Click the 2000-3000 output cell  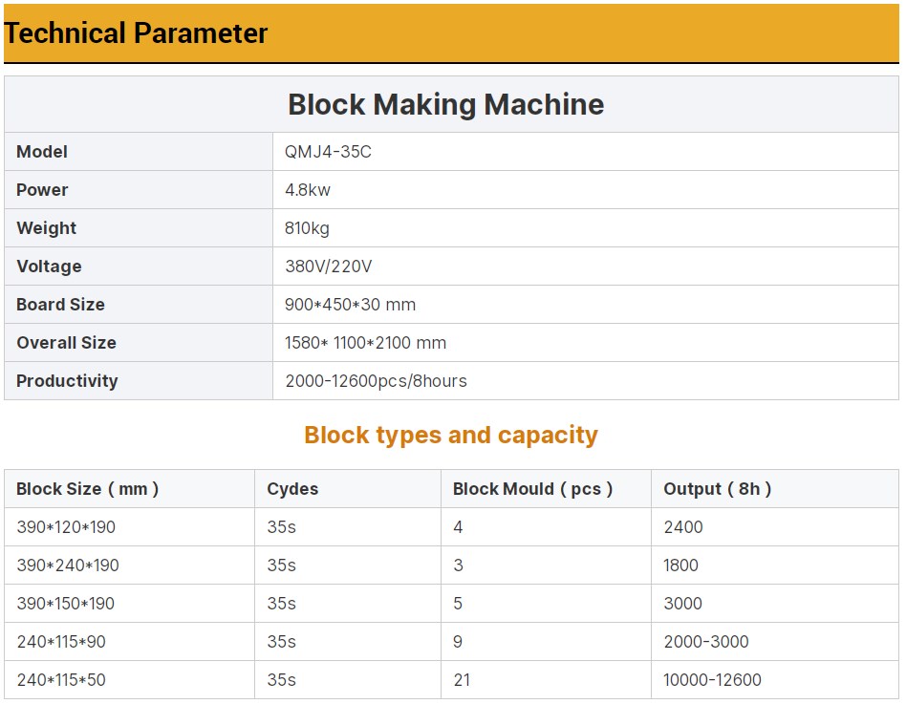pyautogui.click(x=705, y=642)
